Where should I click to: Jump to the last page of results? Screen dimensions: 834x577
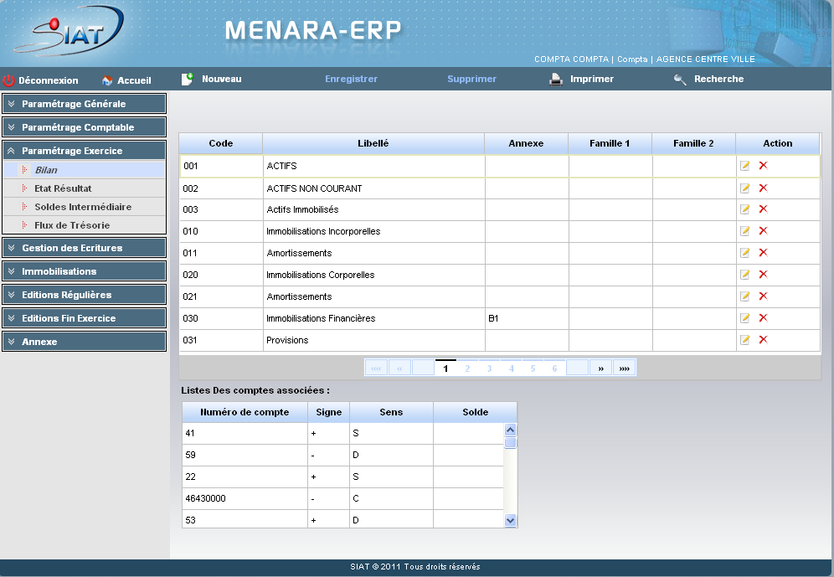(x=625, y=368)
